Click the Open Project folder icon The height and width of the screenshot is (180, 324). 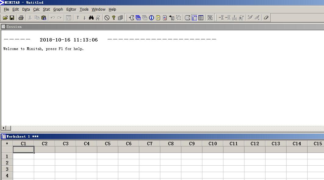(x=5, y=18)
